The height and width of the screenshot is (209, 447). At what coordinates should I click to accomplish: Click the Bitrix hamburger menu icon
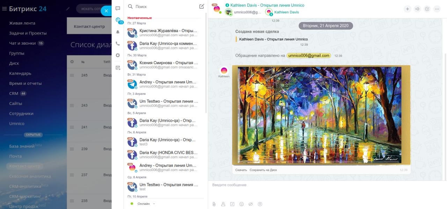point(4,9)
